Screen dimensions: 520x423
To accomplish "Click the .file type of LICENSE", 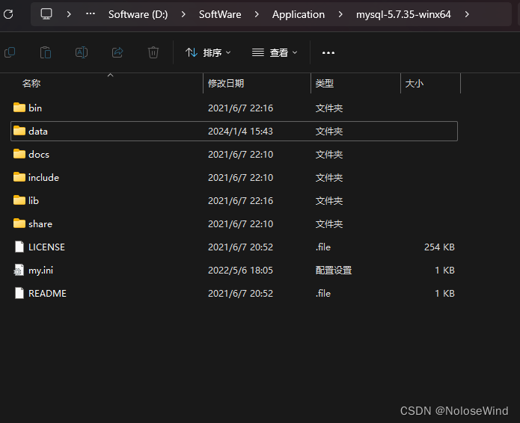I will [x=323, y=247].
